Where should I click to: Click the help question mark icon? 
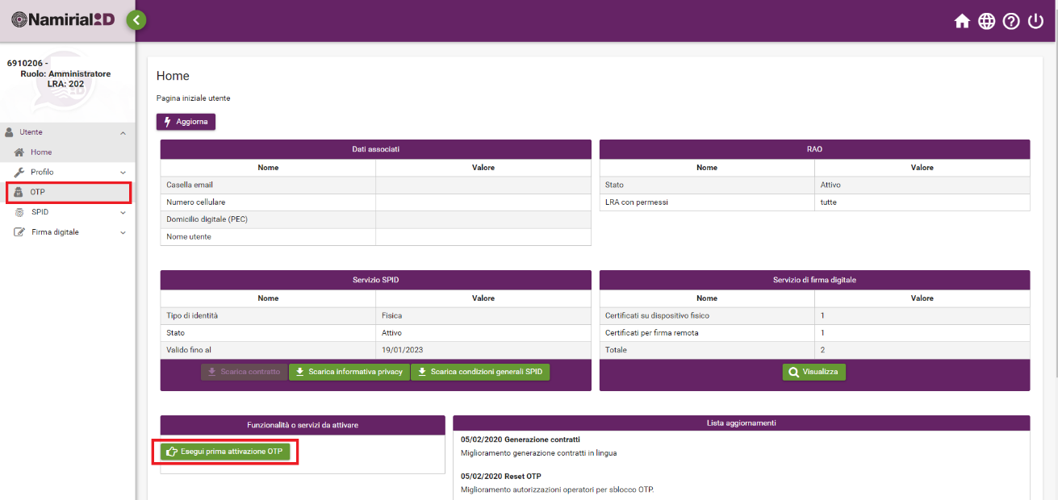[x=1011, y=22]
